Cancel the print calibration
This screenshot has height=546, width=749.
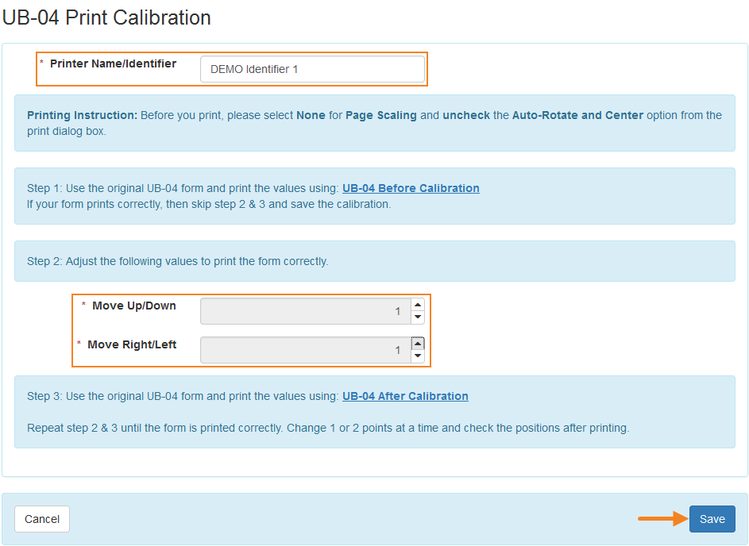(x=42, y=519)
